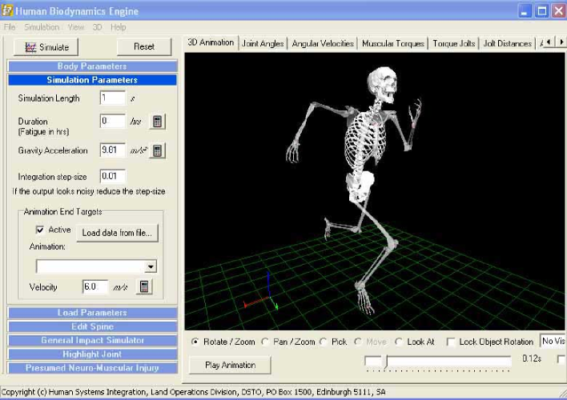Open the Simulation menu
The width and height of the screenshot is (567, 400).
click(x=42, y=27)
